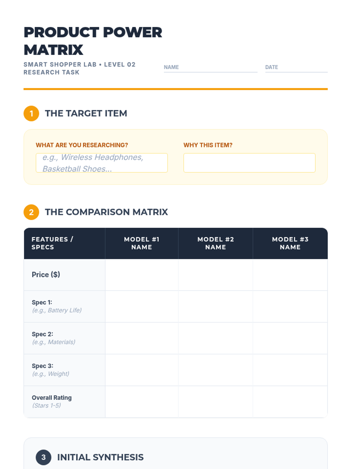Click the orange number 2 badge

31,212
